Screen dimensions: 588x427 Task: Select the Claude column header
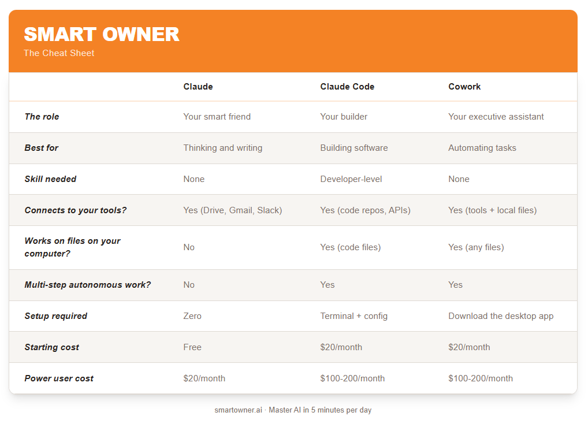pyautogui.click(x=198, y=87)
